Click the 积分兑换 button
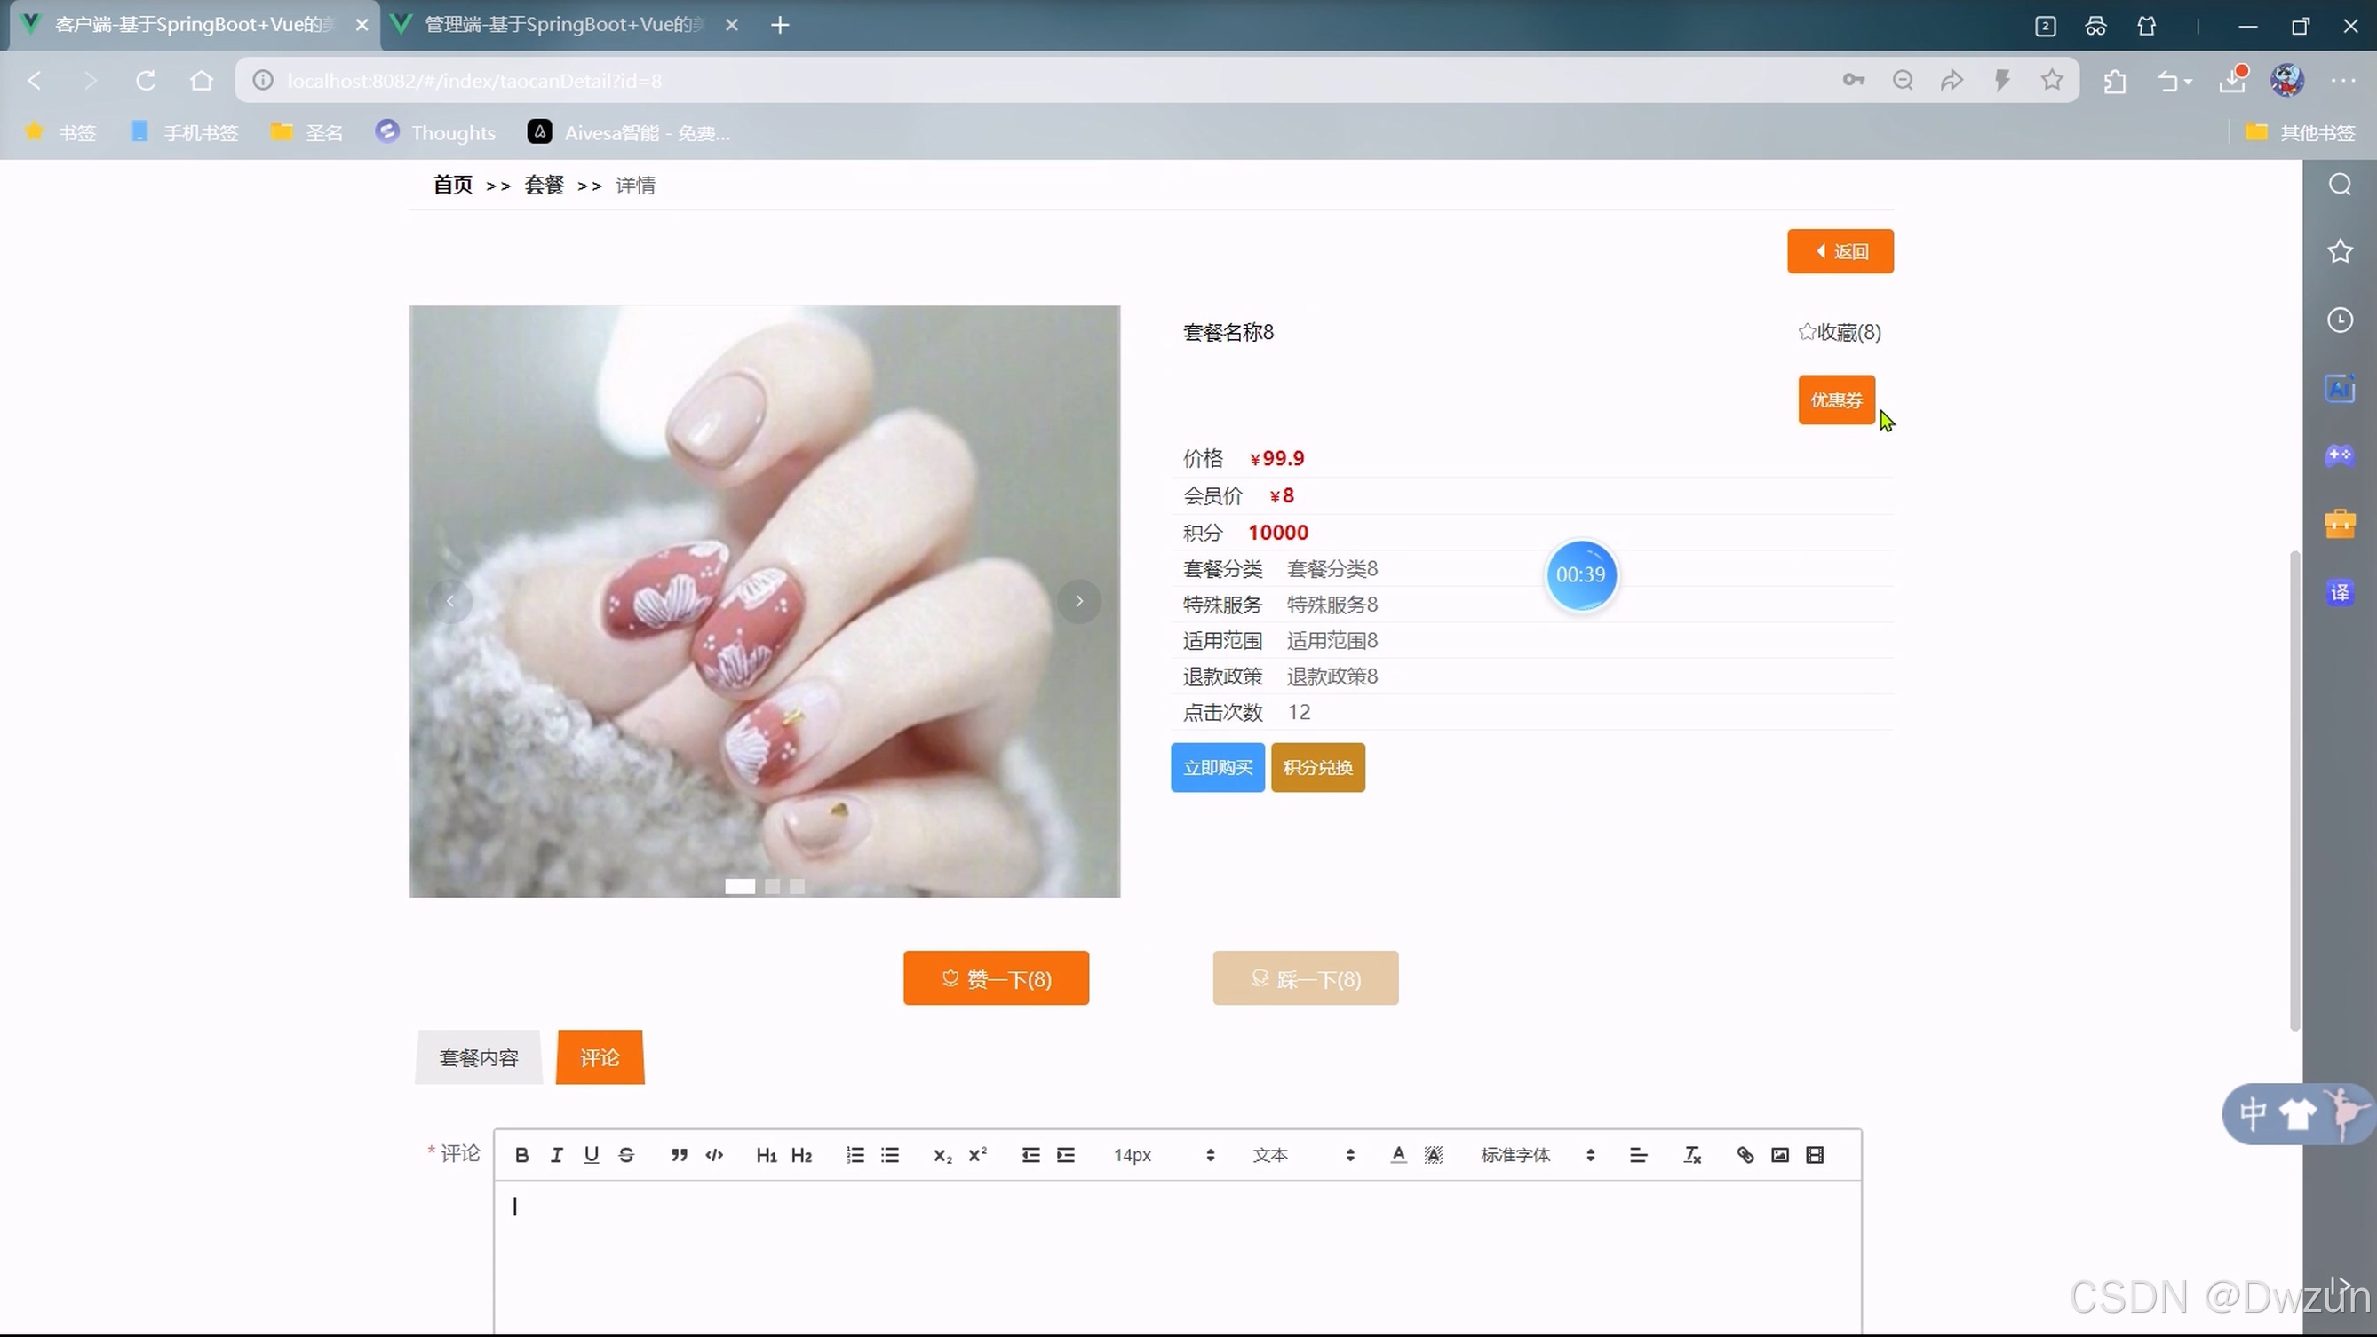 [1316, 767]
